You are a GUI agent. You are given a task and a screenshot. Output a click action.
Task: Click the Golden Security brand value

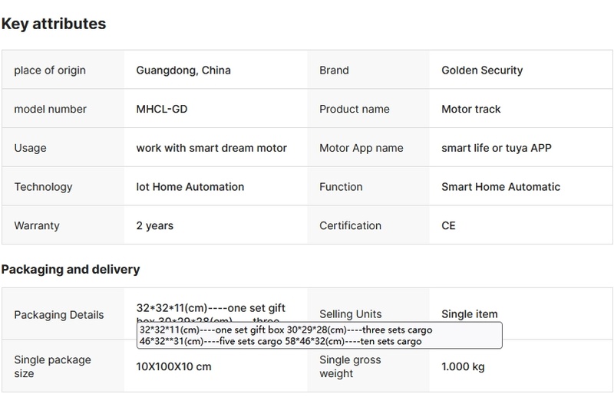click(482, 71)
